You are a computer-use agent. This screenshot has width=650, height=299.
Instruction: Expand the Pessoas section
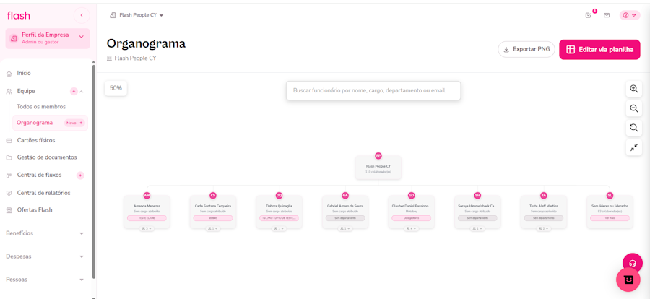pyautogui.click(x=45, y=279)
